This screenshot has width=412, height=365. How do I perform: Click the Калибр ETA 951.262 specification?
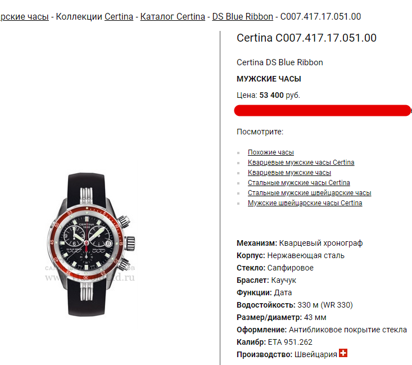(x=274, y=342)
